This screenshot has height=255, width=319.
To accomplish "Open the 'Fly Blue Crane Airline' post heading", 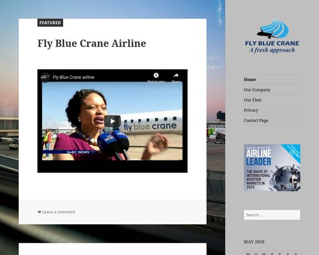I will pyautogui.click(x=92, y=44).
